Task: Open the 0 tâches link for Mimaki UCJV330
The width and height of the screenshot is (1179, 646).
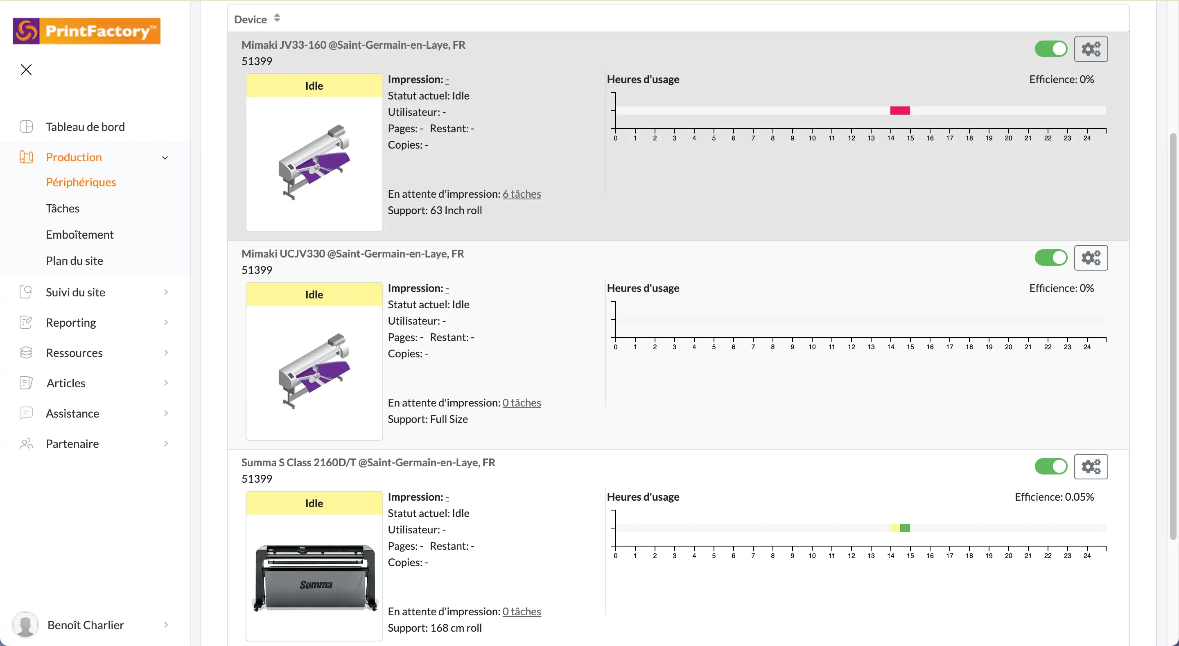Action: (x=522, y=403)
